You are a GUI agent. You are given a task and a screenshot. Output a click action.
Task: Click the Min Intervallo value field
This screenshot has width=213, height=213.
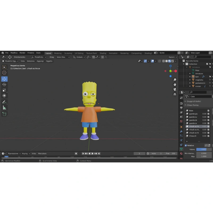204,153
